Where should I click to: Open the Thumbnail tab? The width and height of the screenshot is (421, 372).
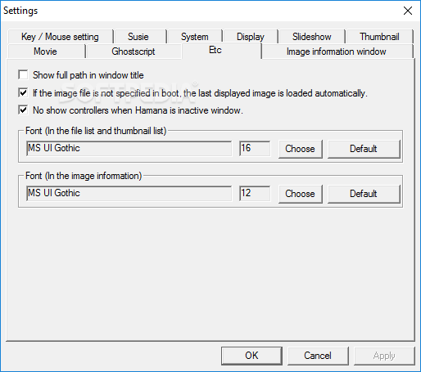pos(379,37)
